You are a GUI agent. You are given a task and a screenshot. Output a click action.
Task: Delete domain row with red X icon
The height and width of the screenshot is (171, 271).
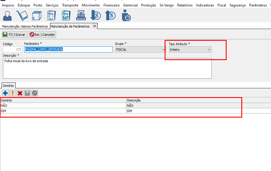pos(20,93)
